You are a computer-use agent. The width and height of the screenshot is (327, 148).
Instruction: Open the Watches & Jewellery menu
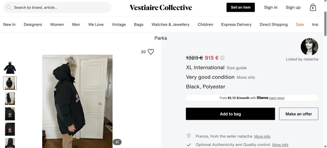tap(170, 24)
